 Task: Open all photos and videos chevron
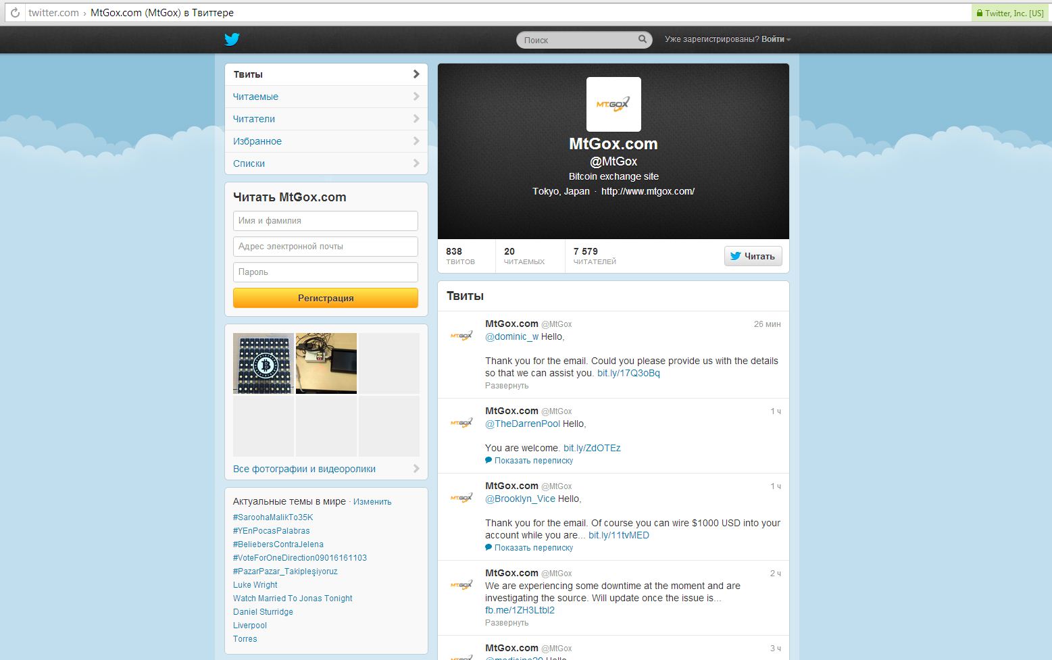(x=416, y=469)
